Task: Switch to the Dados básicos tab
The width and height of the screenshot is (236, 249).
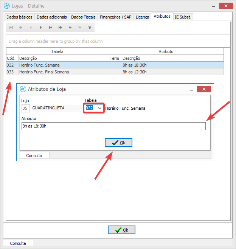Action: [x=20, y=17]
